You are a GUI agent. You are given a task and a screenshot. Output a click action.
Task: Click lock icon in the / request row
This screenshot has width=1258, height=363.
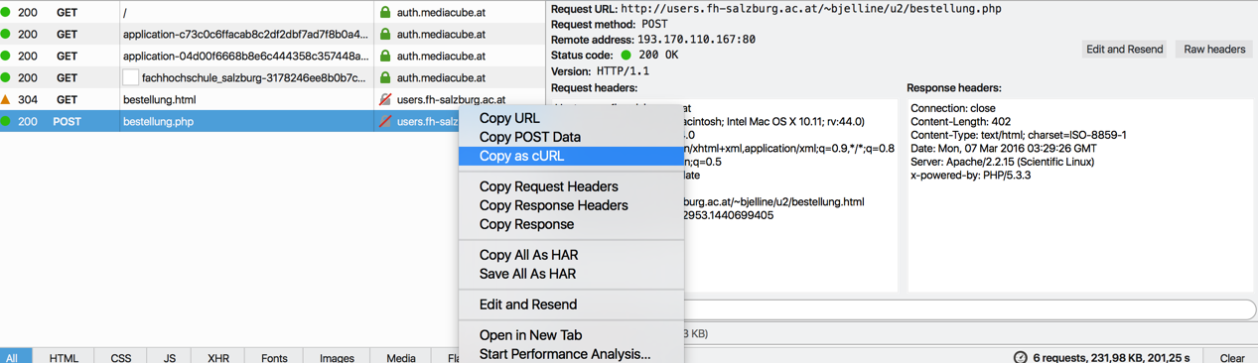tap(385, 12)
